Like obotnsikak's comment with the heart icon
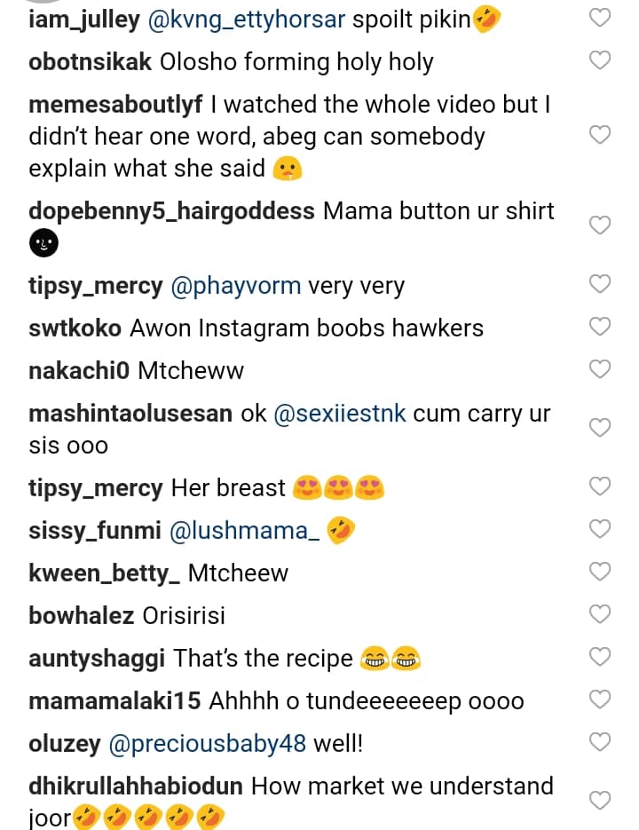 click(601, 61)
